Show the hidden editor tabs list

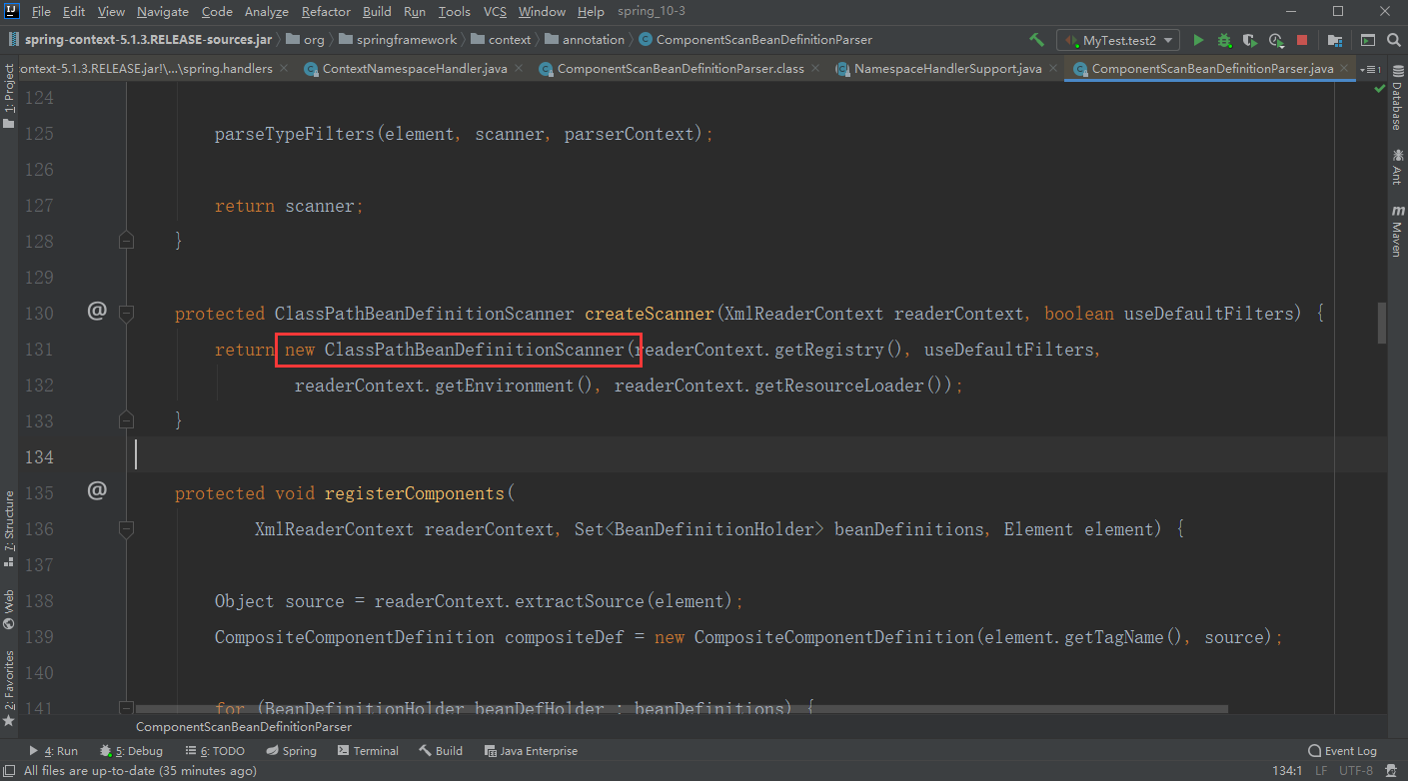(1372, 69)
